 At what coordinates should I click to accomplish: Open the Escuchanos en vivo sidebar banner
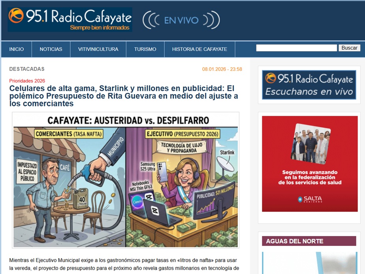[x=309, y=85]
